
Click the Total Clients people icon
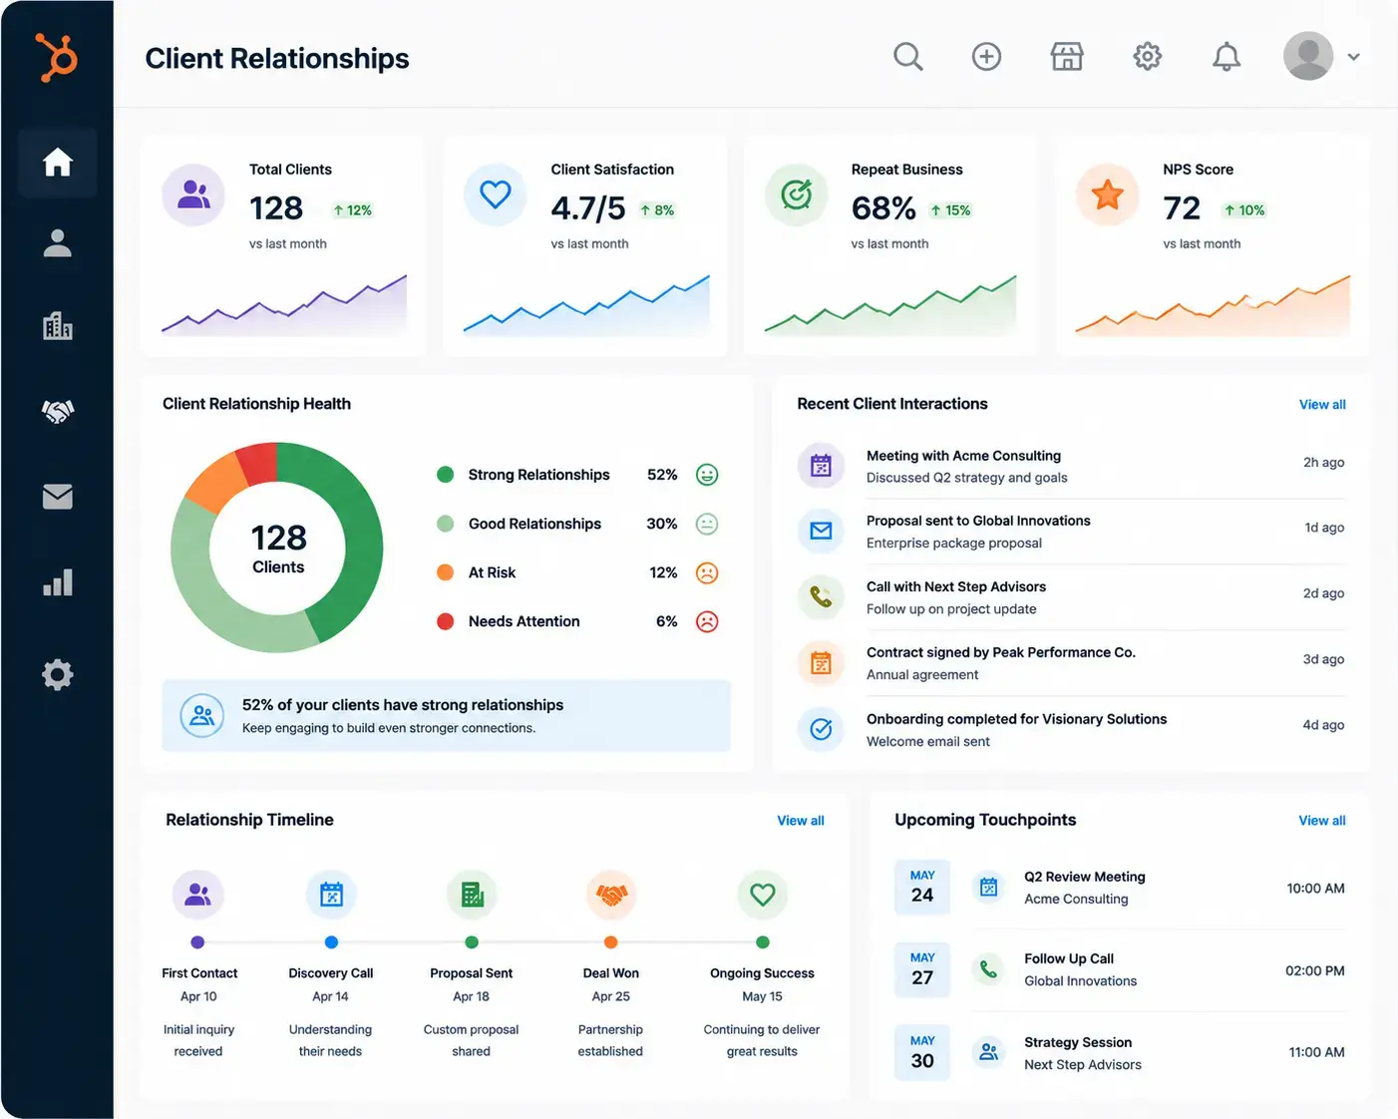click(x=193, y=194)
